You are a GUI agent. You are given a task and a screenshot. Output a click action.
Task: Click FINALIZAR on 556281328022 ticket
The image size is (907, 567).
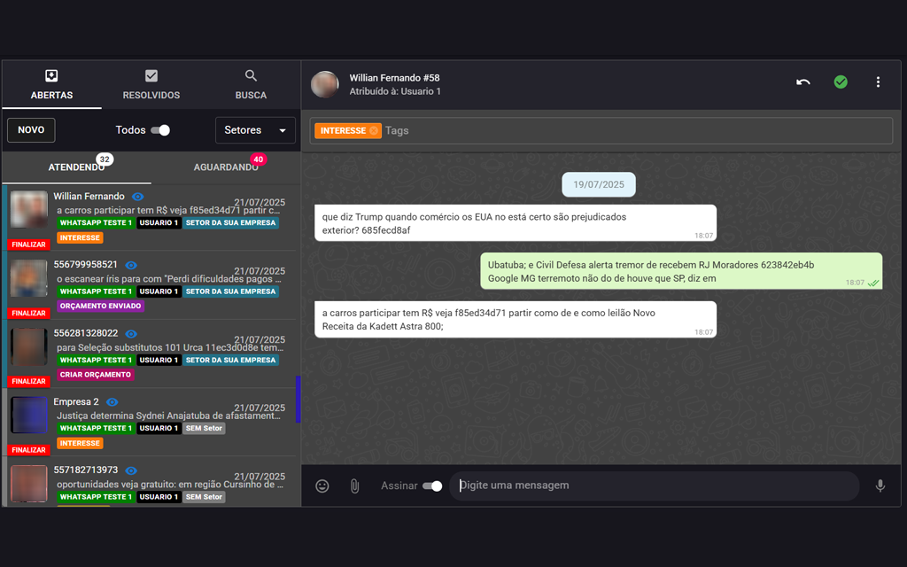(29, 381)
